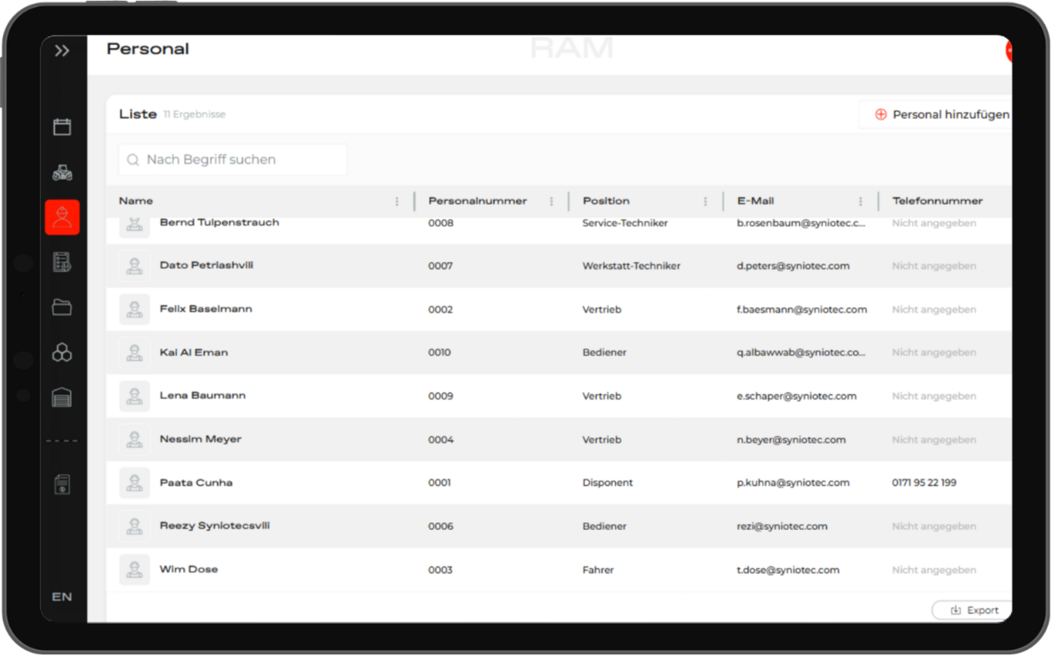Expand the sidebar with double chevron
The height and width of the screenshot is (656, 1051).
(x=62, y=51)
